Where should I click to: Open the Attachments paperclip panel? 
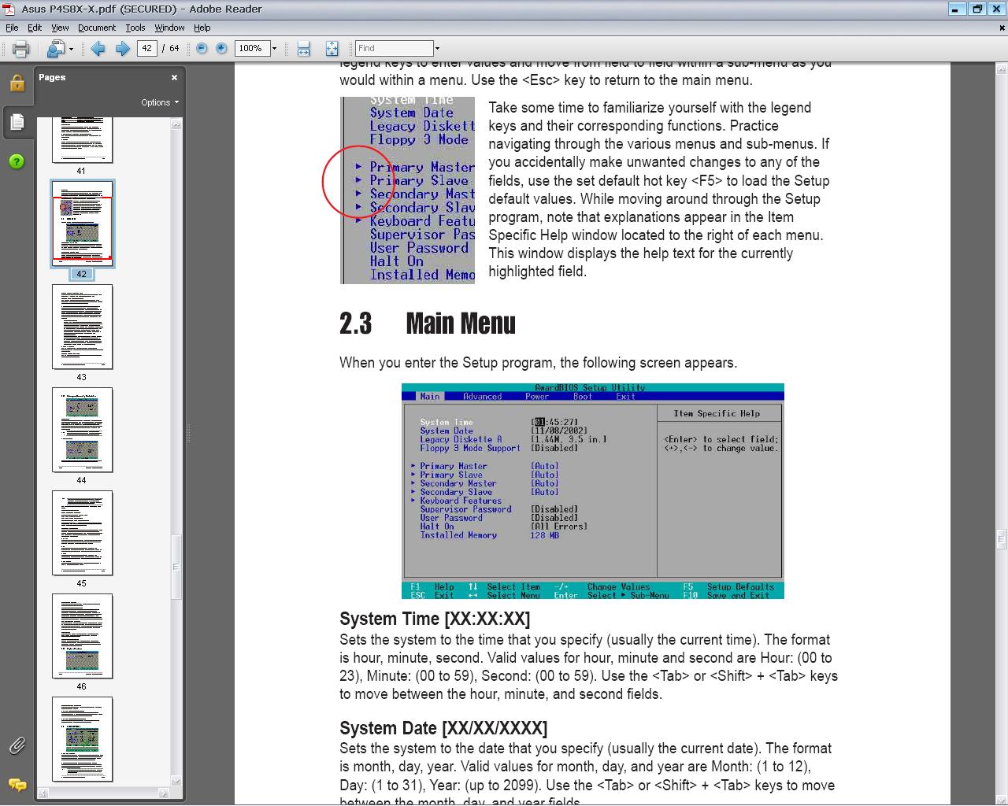(x=17, y=745)
